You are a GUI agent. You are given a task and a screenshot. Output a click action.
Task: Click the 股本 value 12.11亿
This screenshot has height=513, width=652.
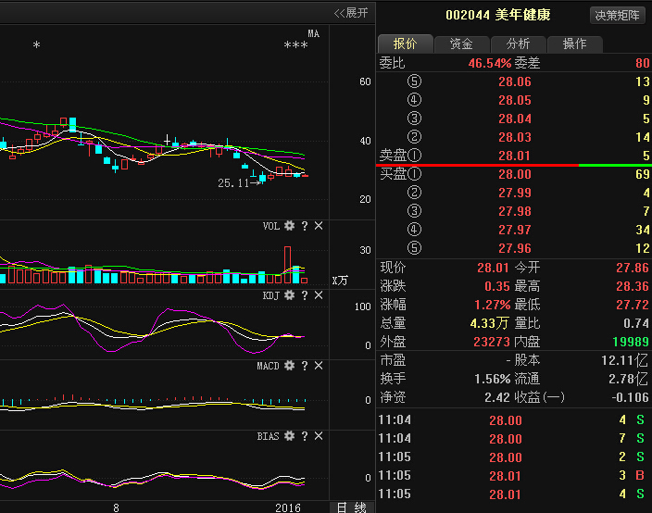(624, 360)
